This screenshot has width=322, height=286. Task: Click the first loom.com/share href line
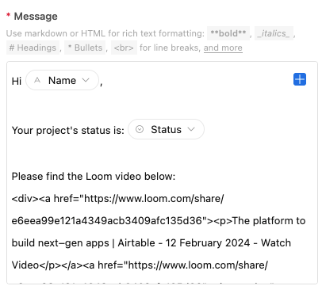118,198
